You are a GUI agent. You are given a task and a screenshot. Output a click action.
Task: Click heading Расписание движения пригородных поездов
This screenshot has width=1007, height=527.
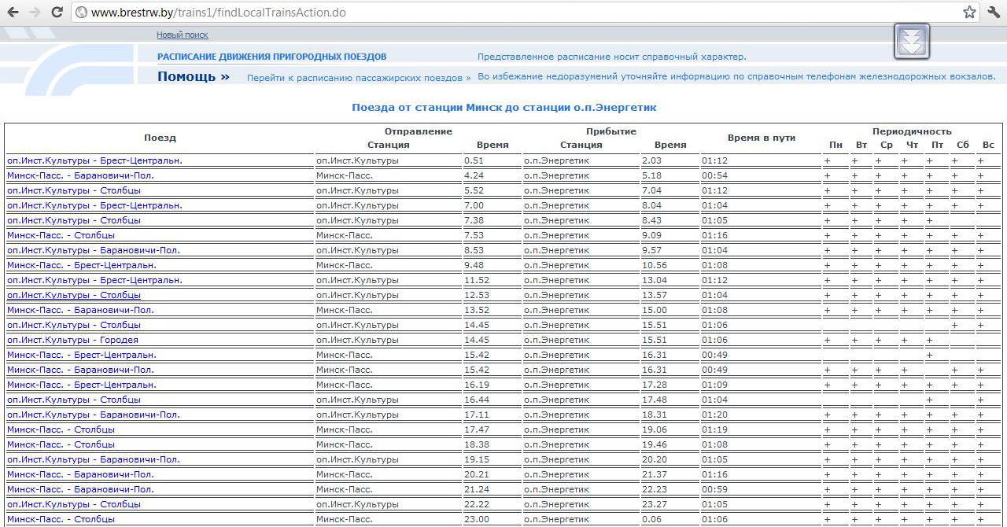point(272,57)
